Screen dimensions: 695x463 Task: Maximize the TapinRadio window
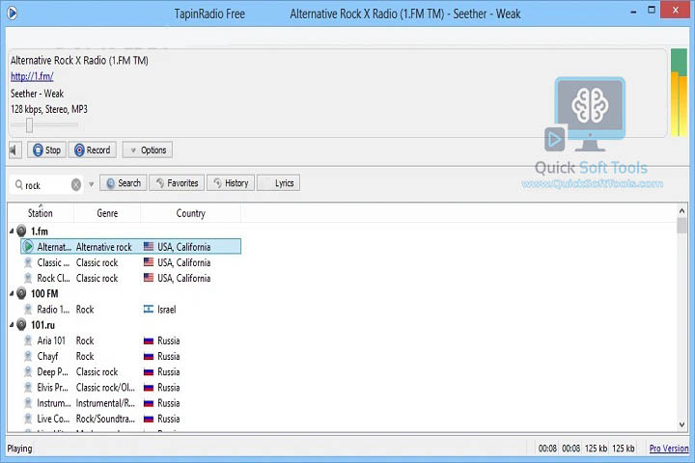(x=652, y=10)
